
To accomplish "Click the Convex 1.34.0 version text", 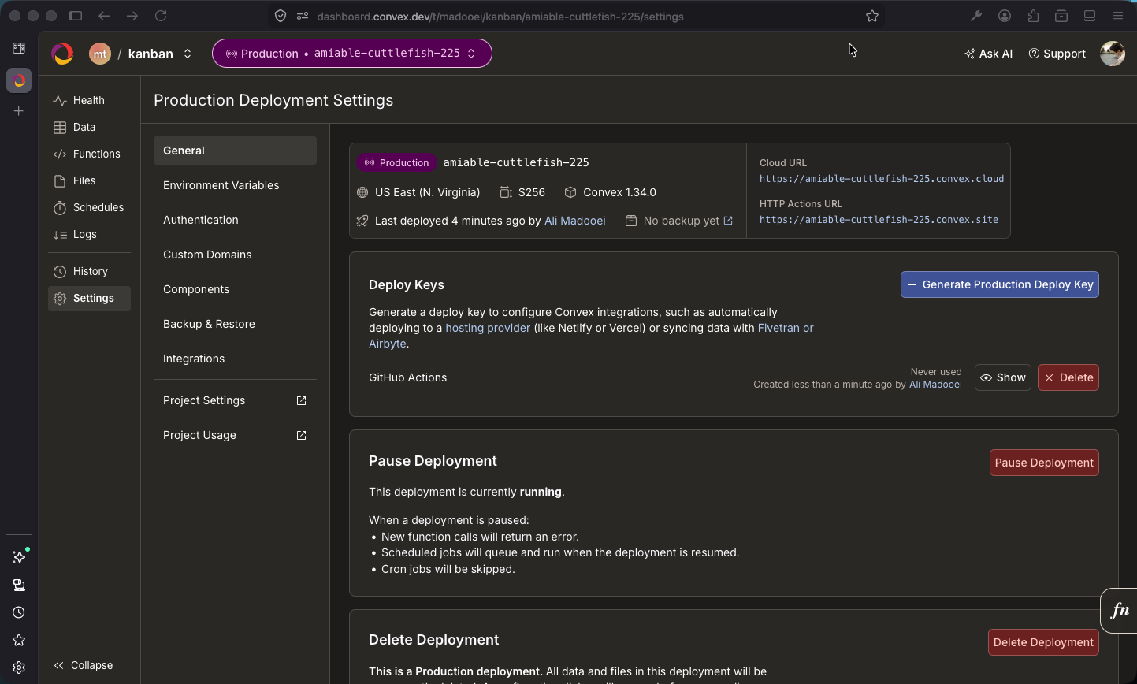I will click(x=619, y=192).
